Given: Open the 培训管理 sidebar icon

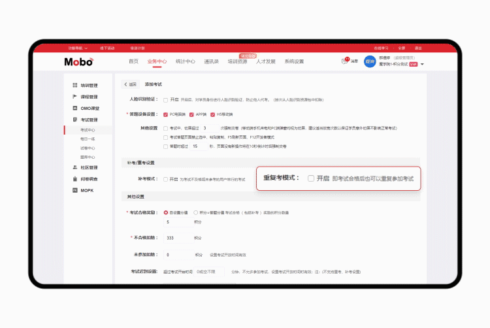Looking at the screenshot, I should [x=75, y=85].
